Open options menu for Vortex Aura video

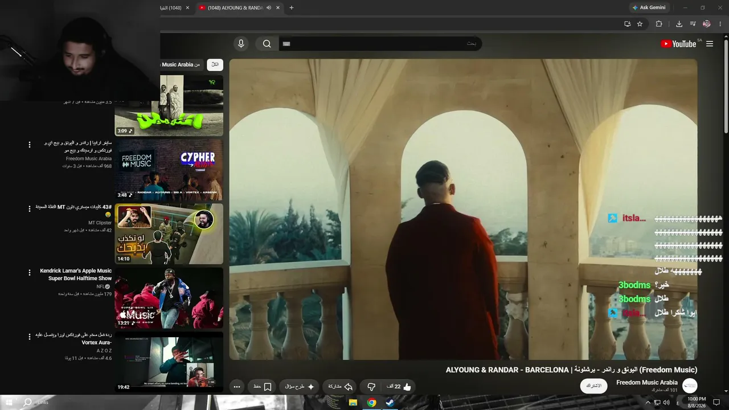point(30,337)
